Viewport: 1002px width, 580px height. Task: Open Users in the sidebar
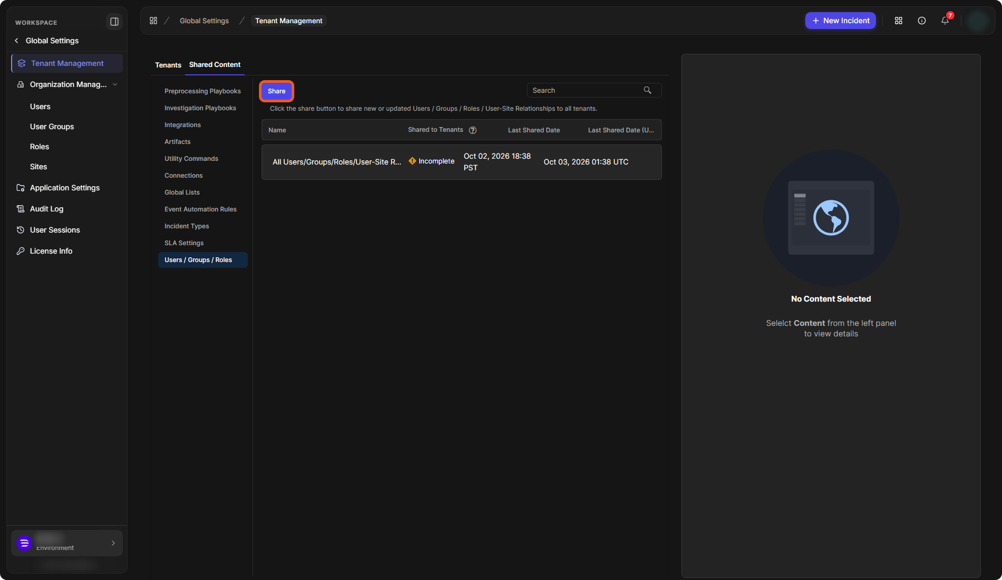click(40, 107)
